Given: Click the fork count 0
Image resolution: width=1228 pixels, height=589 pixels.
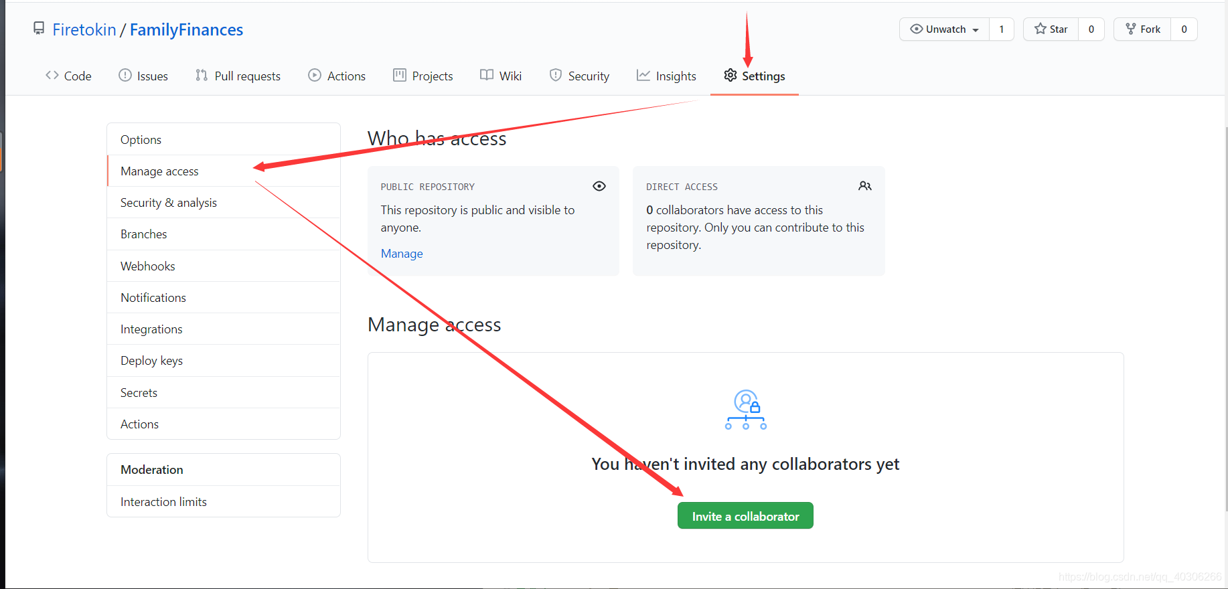Looking at the screenshot, I should pos(1184,29).
